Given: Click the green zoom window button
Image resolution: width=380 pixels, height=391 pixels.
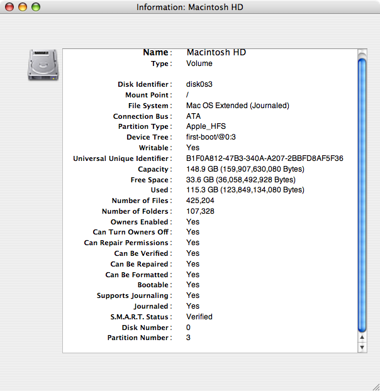Looking at the screenshot, I should click(36, 7).
